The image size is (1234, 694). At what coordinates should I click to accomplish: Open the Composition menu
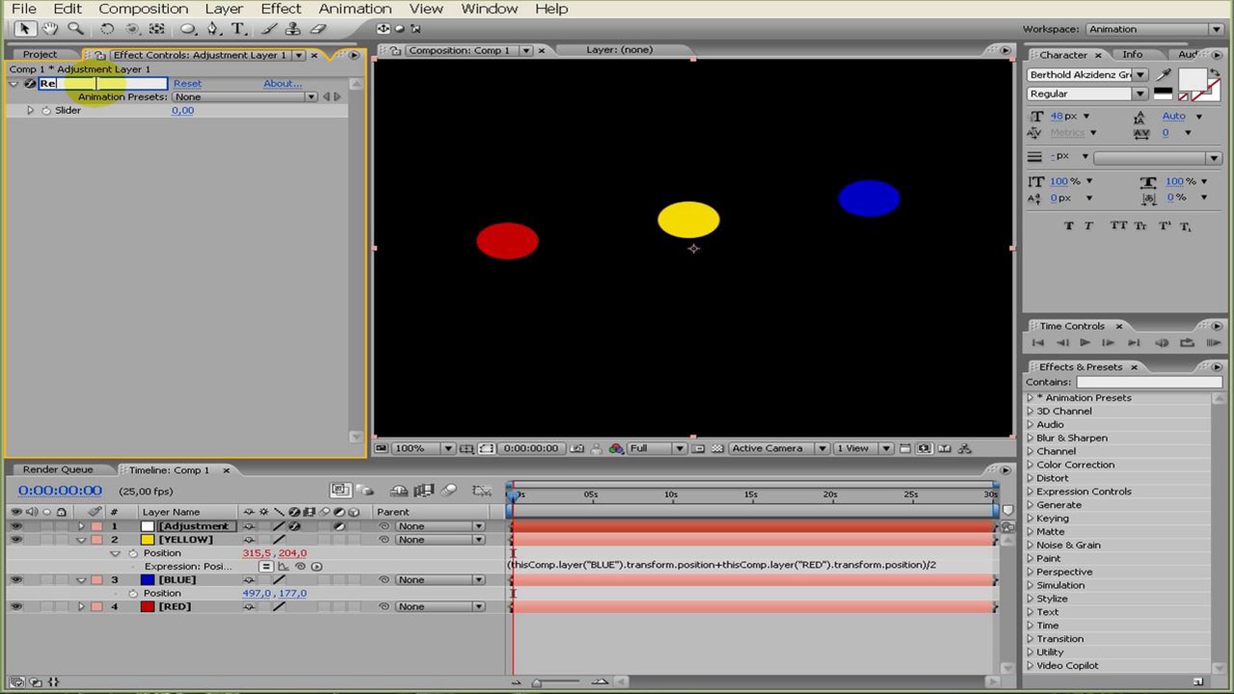143,9
